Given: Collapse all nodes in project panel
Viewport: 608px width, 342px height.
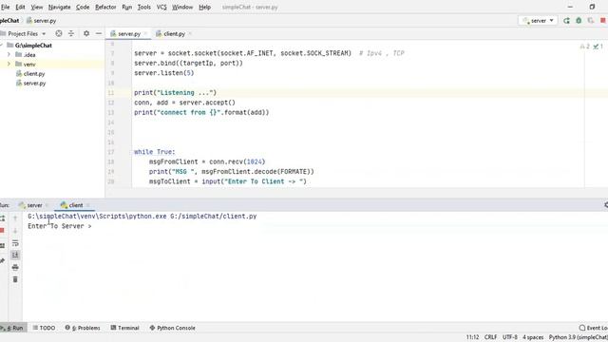Looking at the screenshot, I should pos(71,34).
